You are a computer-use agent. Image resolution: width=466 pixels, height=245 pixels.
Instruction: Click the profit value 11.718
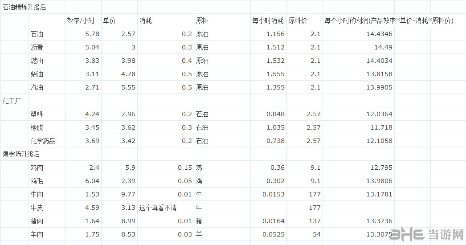[x=381, y=127]
